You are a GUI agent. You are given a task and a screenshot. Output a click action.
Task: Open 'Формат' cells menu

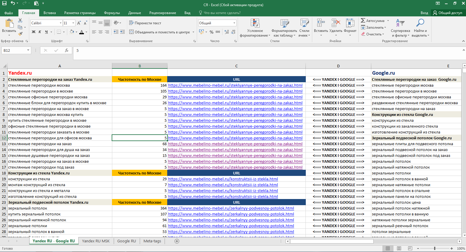click(350, 28)
